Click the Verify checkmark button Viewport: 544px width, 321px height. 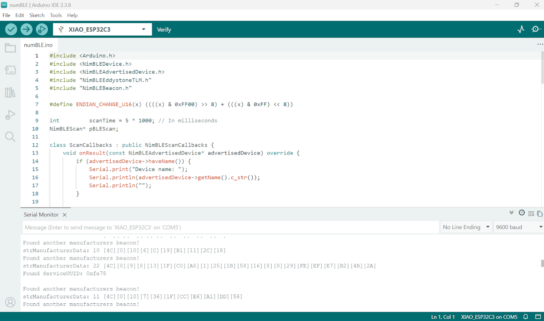11,30
